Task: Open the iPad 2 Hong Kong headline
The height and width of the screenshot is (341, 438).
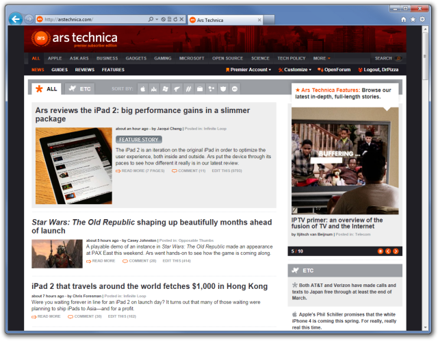Action: tap(149, 286)
